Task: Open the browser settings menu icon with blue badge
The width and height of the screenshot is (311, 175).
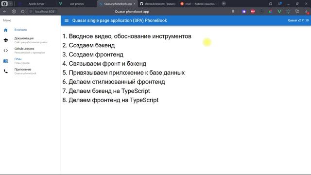Action: tap(280, 3)
